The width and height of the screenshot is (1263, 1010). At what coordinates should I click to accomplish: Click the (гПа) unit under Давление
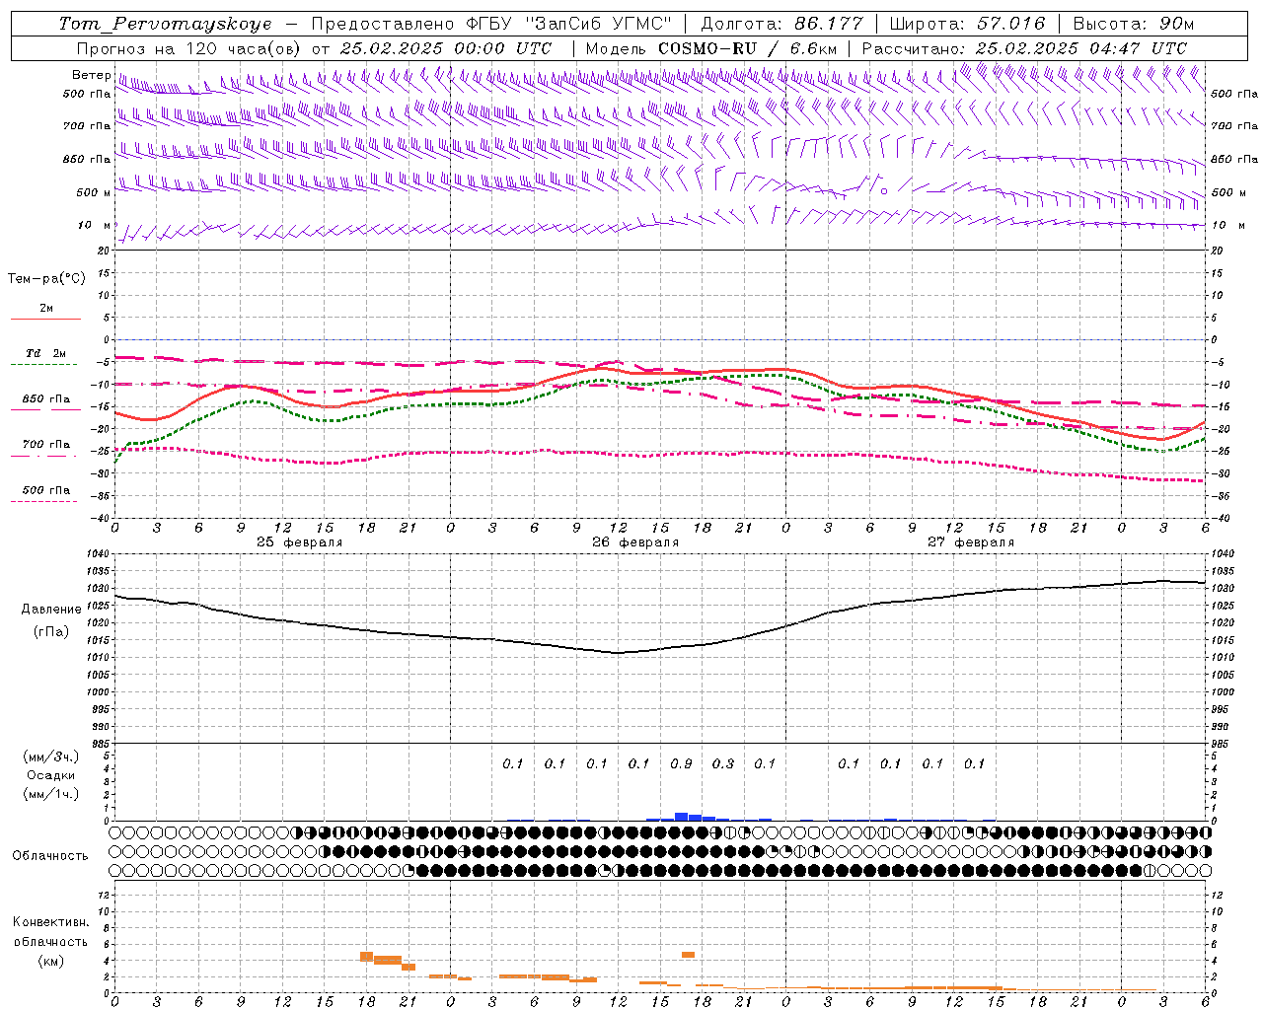[50, 631]
